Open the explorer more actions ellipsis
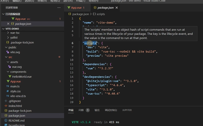This screenshot has height=126, width=203. click(x=59, y=8)
